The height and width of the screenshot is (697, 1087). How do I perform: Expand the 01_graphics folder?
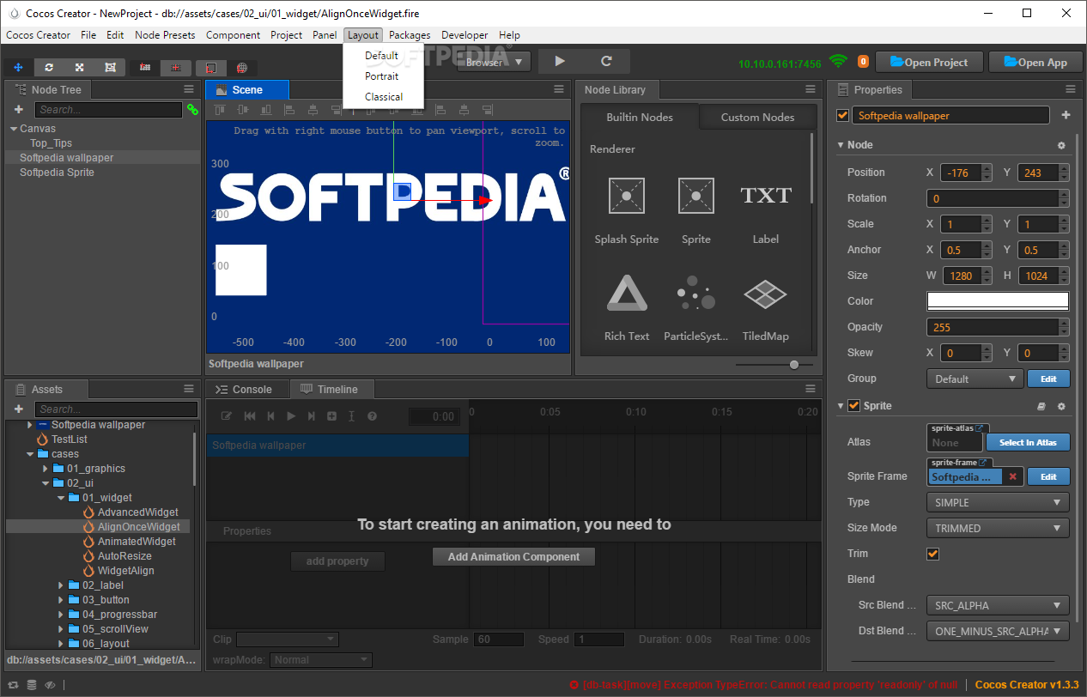pyautogui.click(x=46, y=469)
